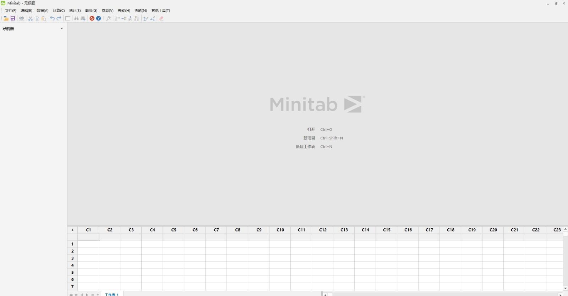Screen dimensions: 568x296
Task: Select the 工作表 1 sheet tab
Action: (112, 294)
